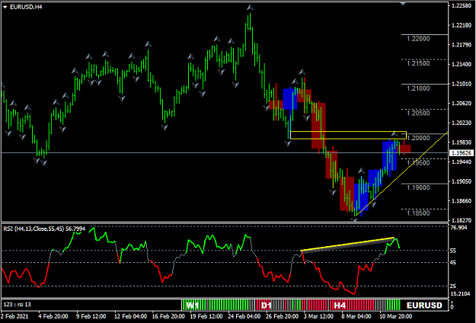This screenshot has height=323, width=476.
Task: Click the '10 Mar 20:00' time label
Action: tap(396, 316)
